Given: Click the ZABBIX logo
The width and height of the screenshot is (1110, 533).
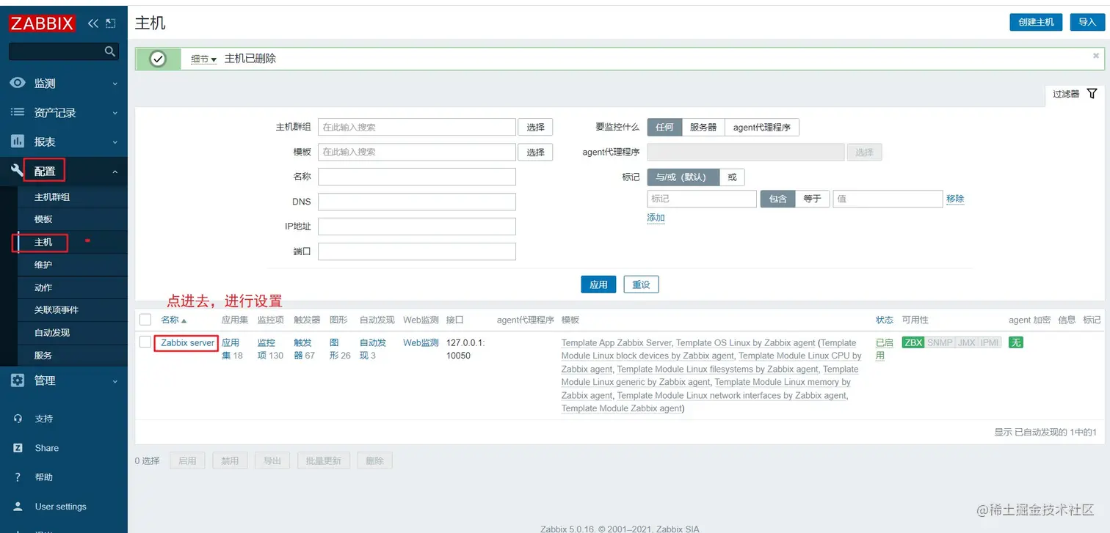Looking at the screenshot, I should (43, 23).
